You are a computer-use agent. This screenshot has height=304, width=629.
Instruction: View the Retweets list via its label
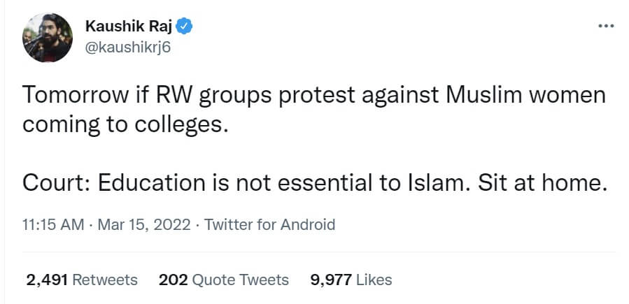click(105, 280)
